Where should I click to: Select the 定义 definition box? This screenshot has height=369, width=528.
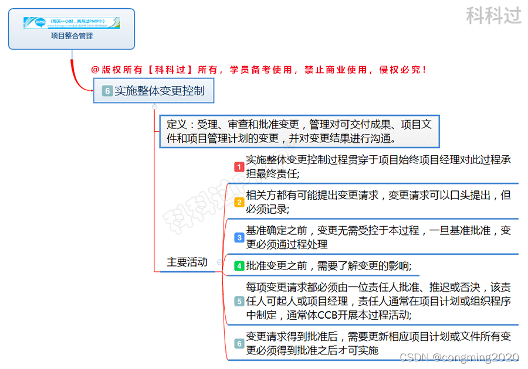click(x=299, y=131)
